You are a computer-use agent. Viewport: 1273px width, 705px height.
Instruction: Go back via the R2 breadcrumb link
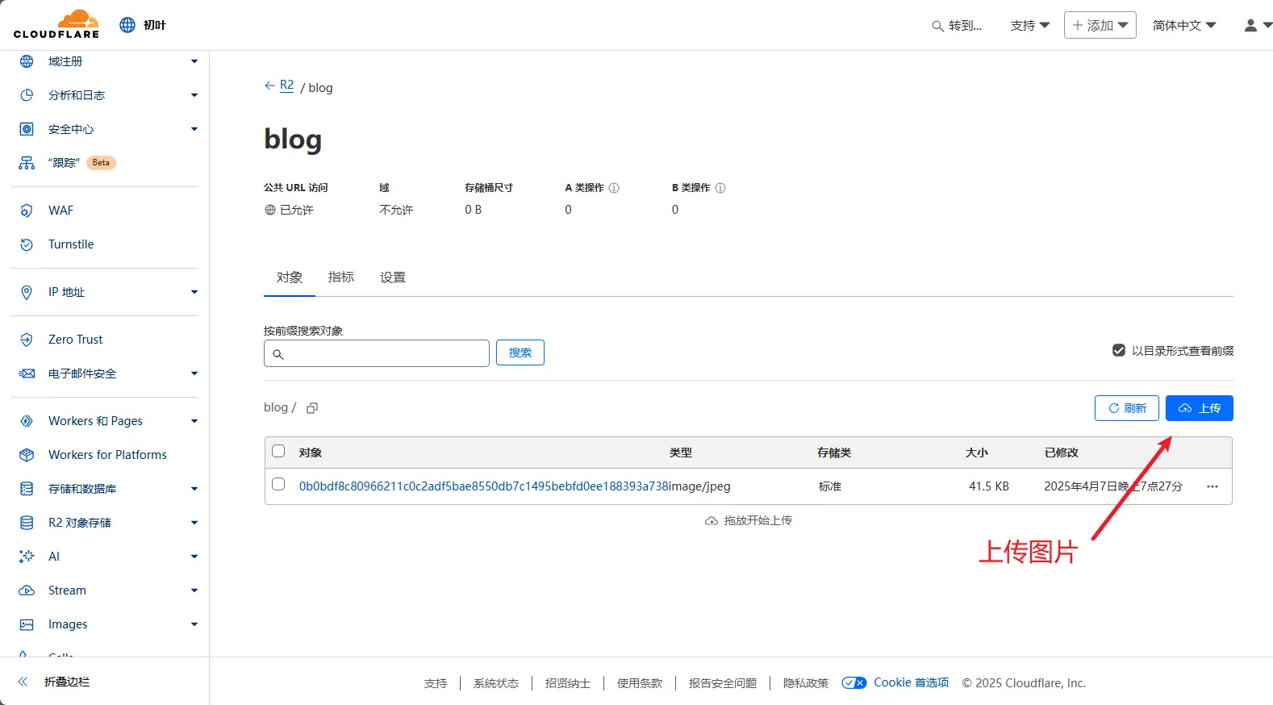point(286,86)
